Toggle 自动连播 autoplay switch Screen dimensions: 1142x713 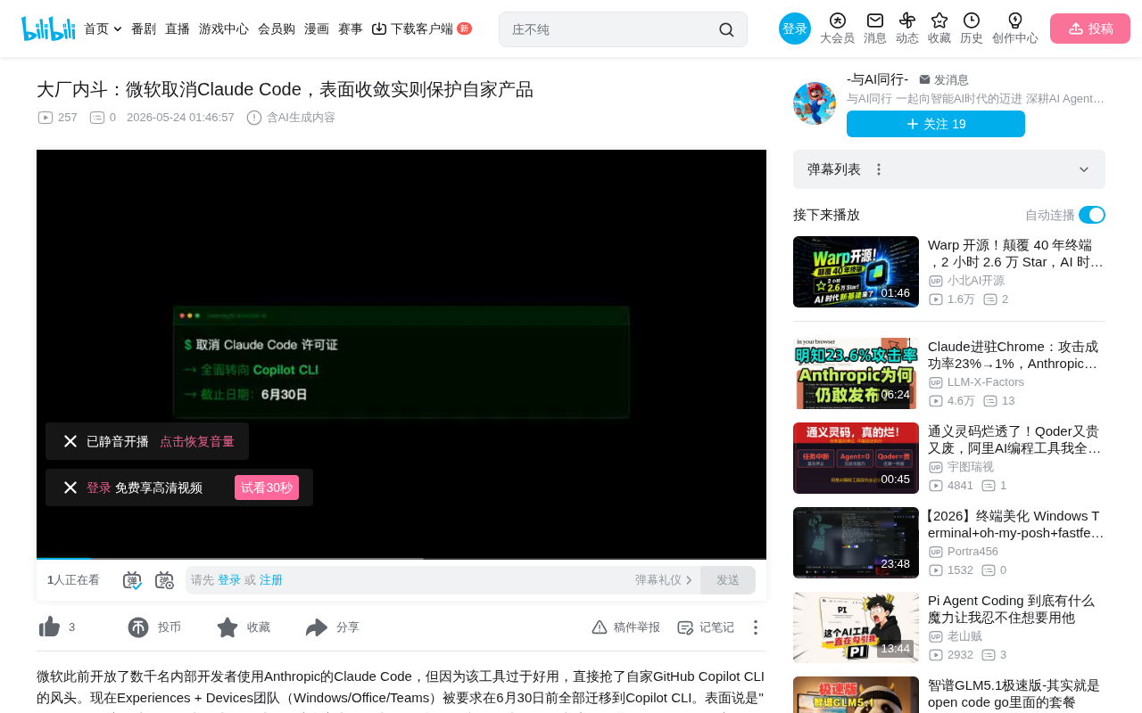pos(1092,215)
